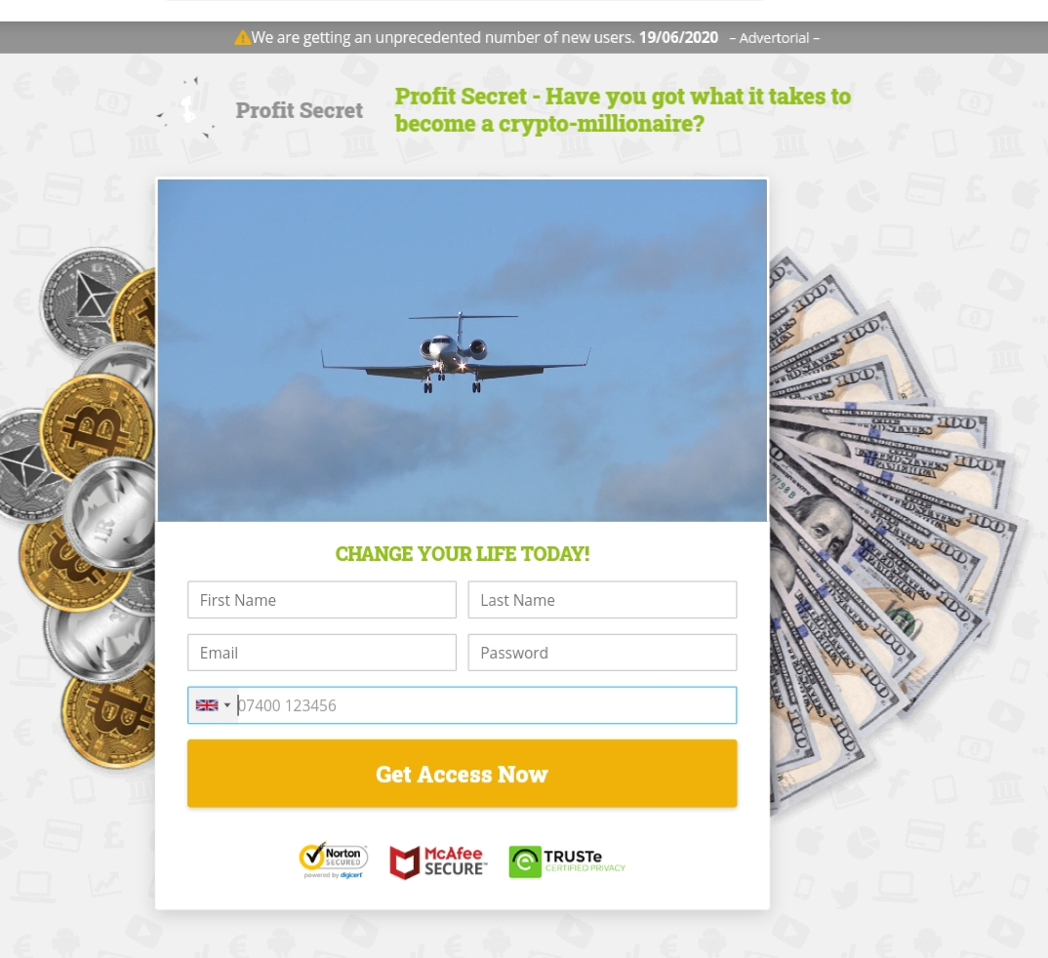
Task: Focus the First Name field
Action: pyautogui.click(x=321, y=599)
